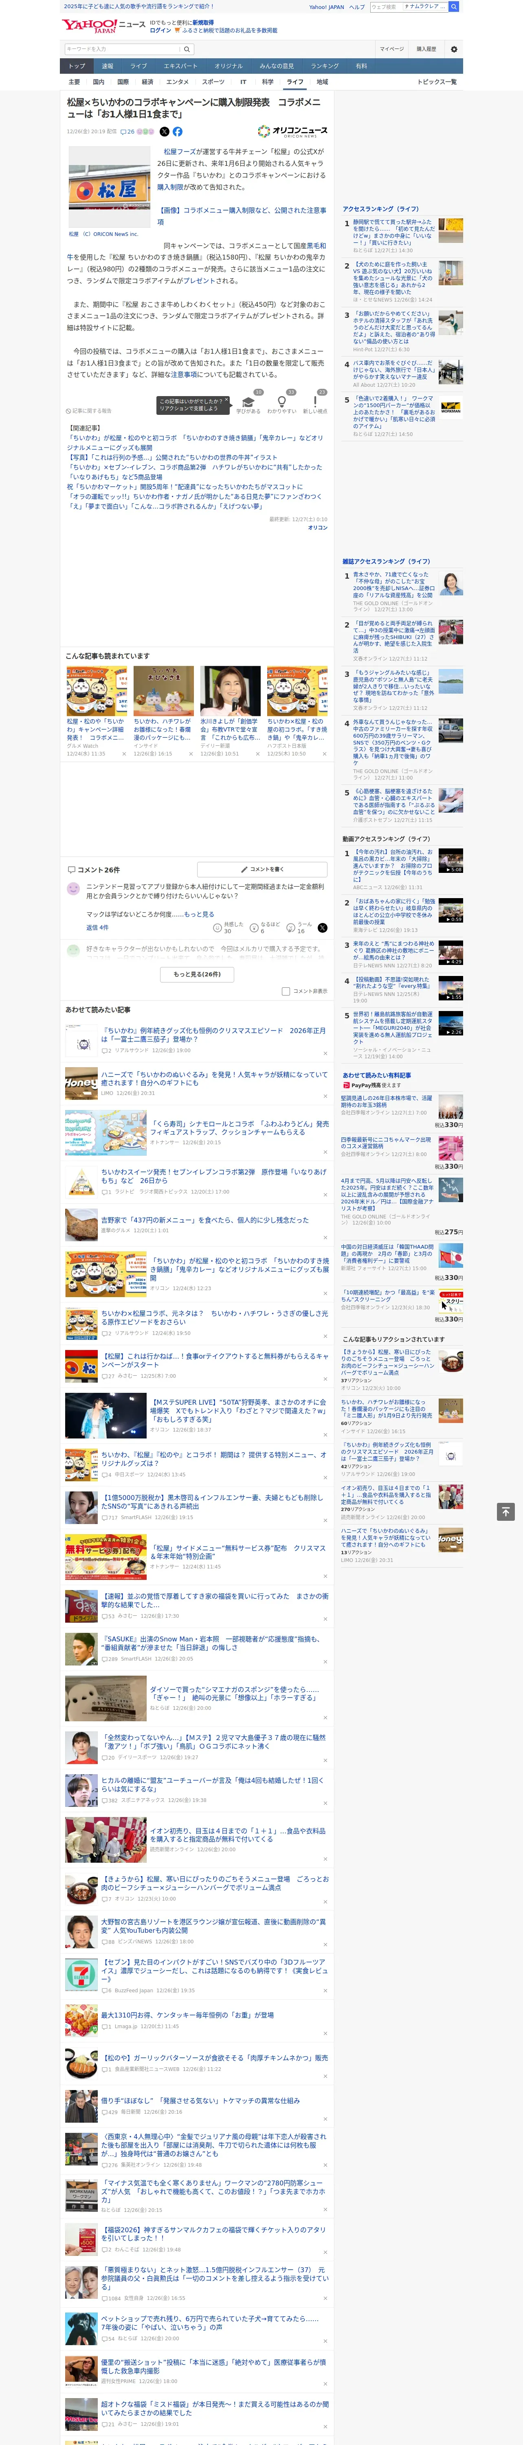
Task: Expand comments with もっと見る(26件)
Action: click(196, 975)
